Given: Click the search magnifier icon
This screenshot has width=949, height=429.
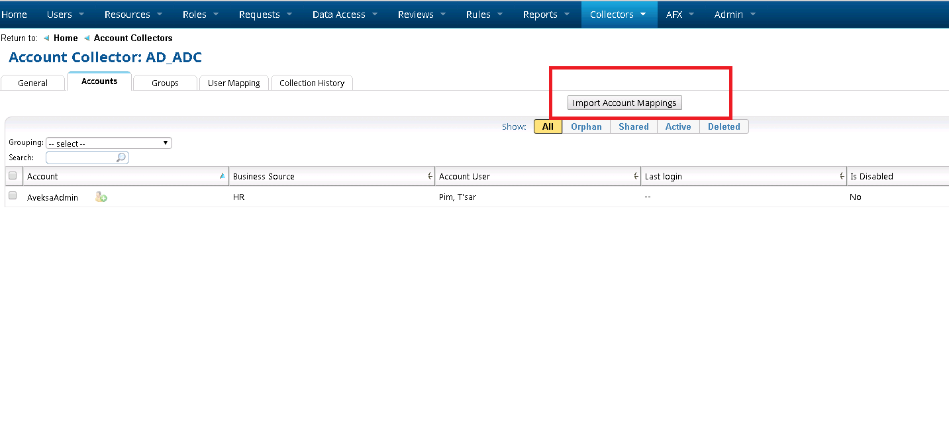Looking at the screenshot, I should [121, 158].
